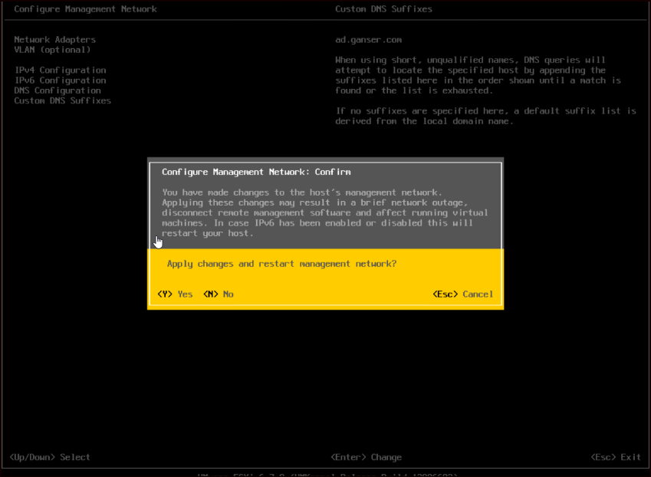Click the network outage warning text
The height and width of the screenshot is (477, 651).
[322, 212]
